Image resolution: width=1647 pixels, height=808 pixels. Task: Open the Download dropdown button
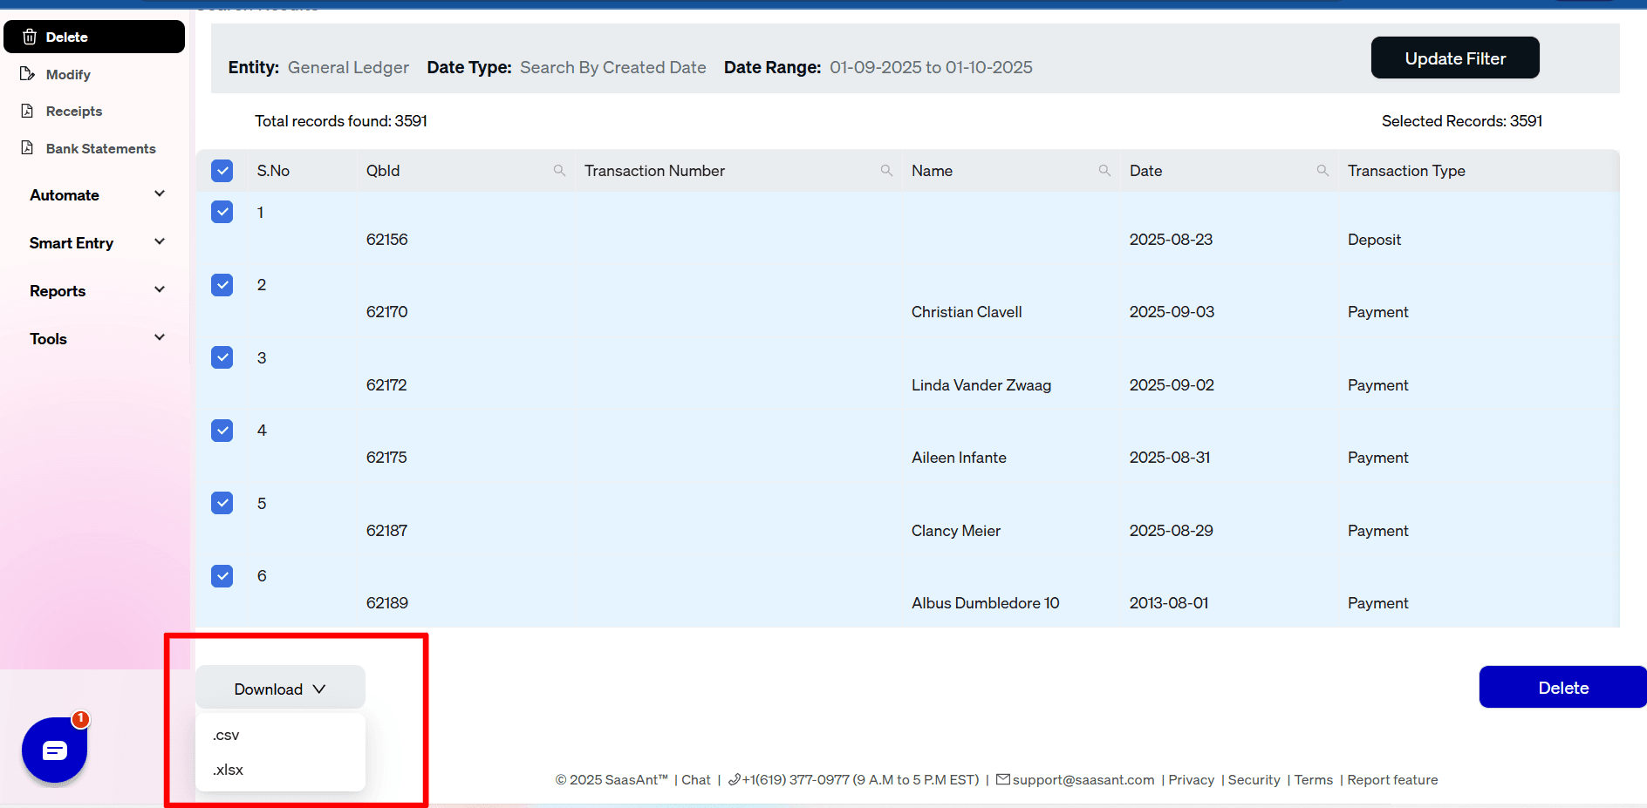pyautogui.click(x=279, y=689)
